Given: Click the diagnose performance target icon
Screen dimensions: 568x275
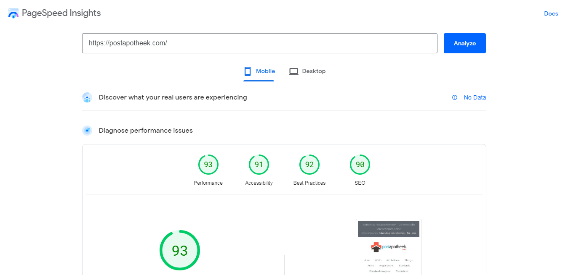Looking at the screenshot, I should (87, 131).
